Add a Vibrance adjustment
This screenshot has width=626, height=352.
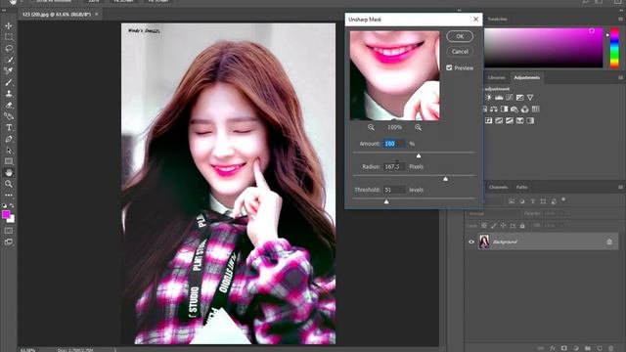pos(530,98)
